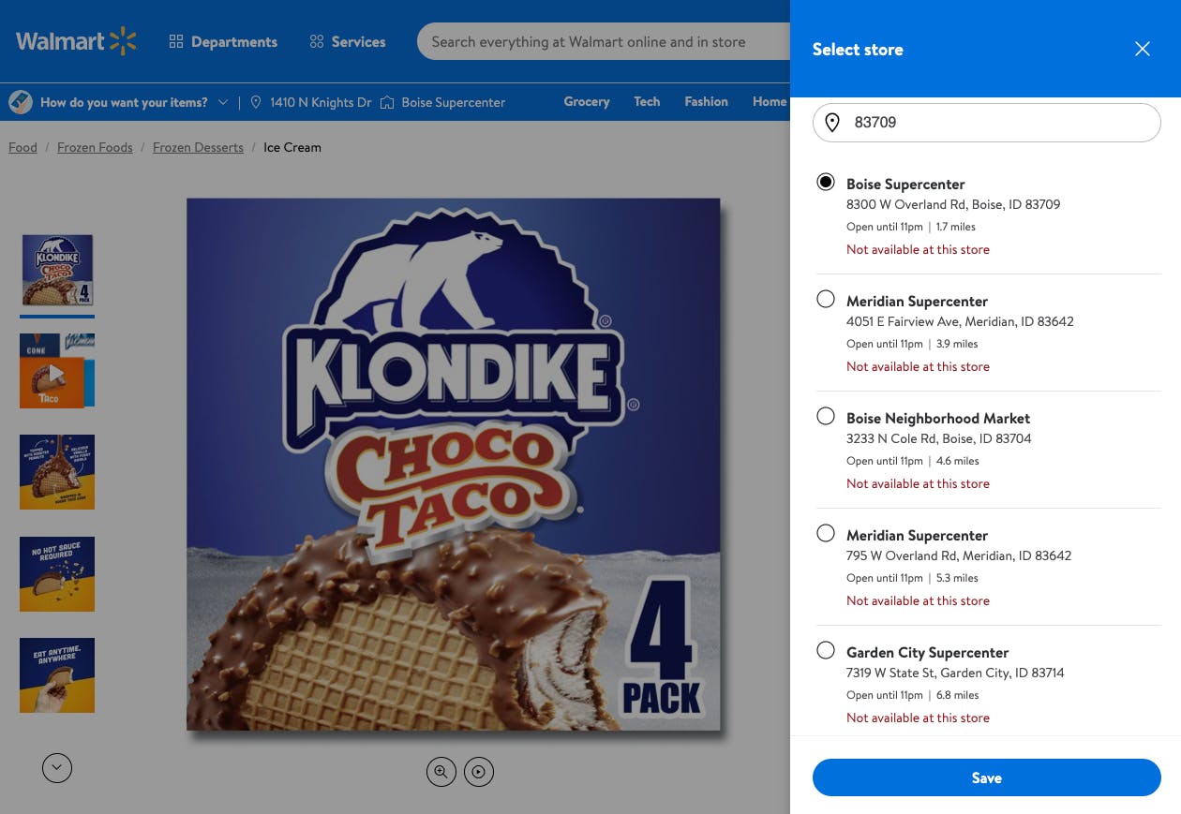Close the Select store panel
This screenshot has width=1181, height=814.
(1142, 49)
